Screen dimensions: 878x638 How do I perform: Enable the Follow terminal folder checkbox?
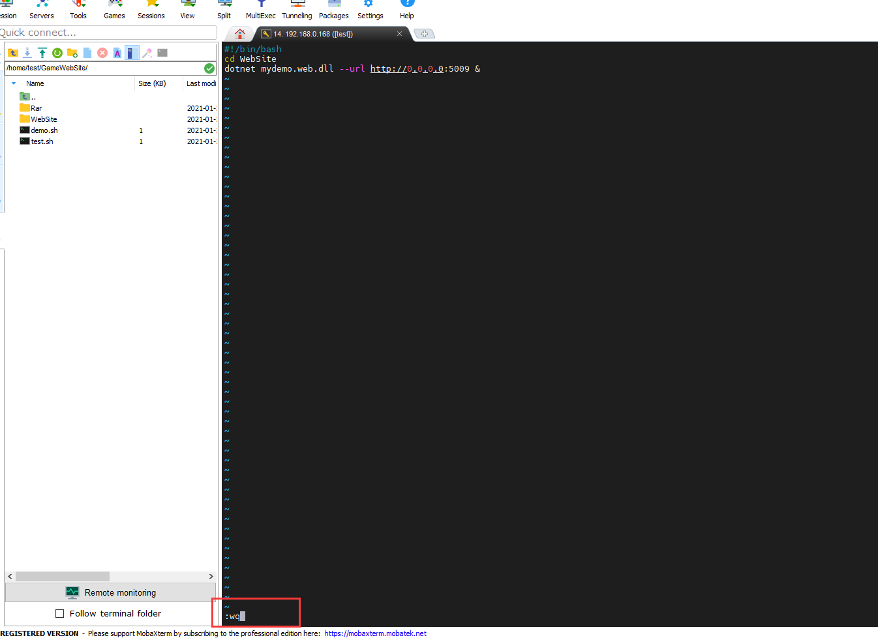(x=60, y=613)
